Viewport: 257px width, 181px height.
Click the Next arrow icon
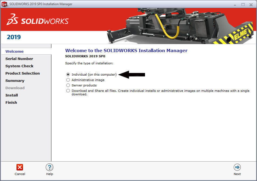pyautogui.click(x=237, y=167)
